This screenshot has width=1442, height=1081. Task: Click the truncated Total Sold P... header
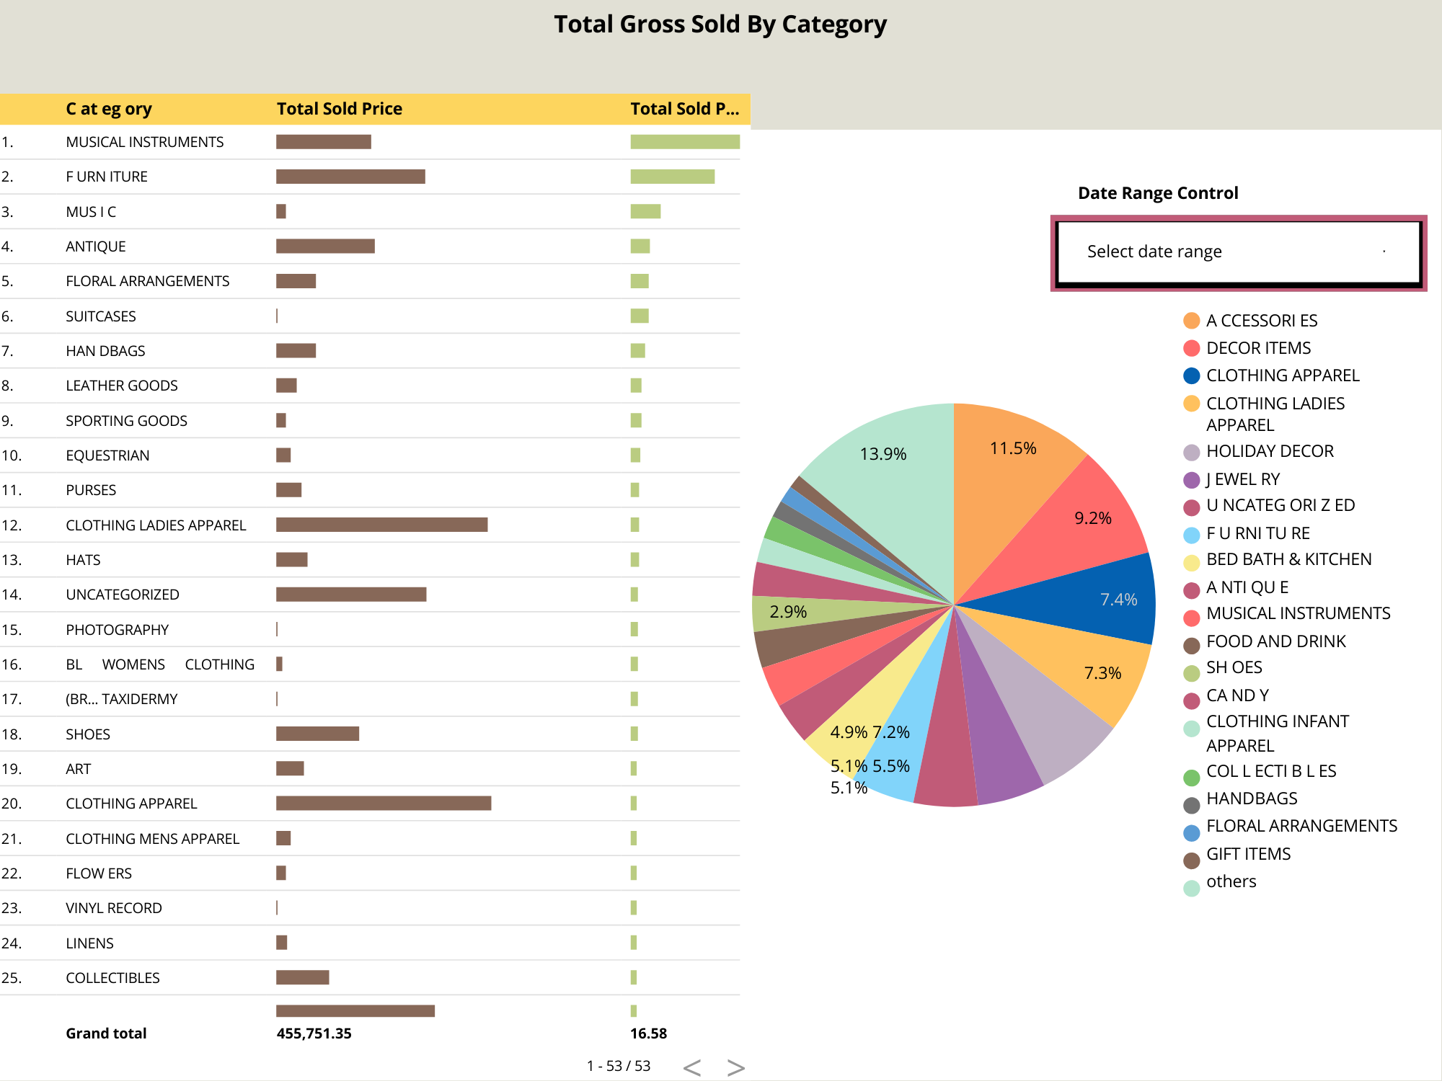684,109
